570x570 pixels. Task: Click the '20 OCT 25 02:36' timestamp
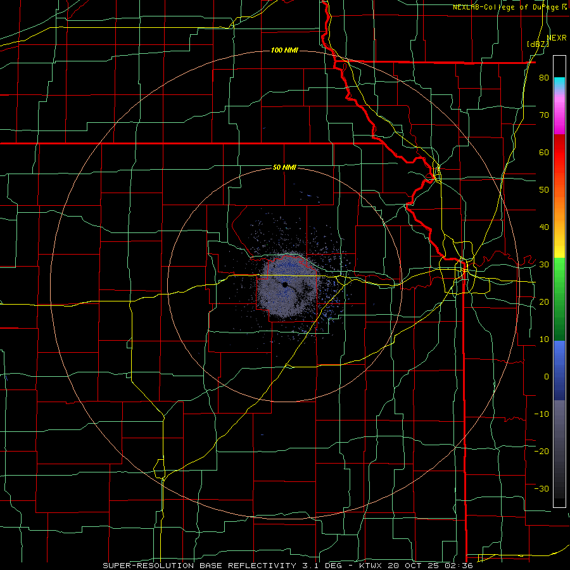coord(431,566)
